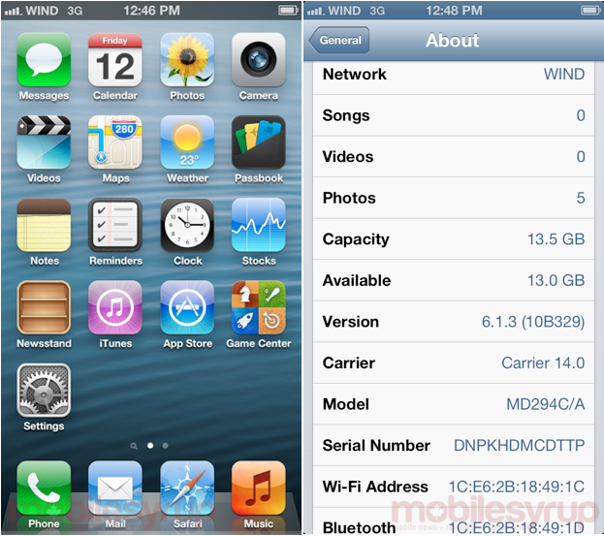Go back to General settings
604x536 pixels.
[x=338, y=40]
